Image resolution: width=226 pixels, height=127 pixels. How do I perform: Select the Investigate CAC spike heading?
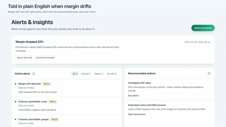(139, 83)
